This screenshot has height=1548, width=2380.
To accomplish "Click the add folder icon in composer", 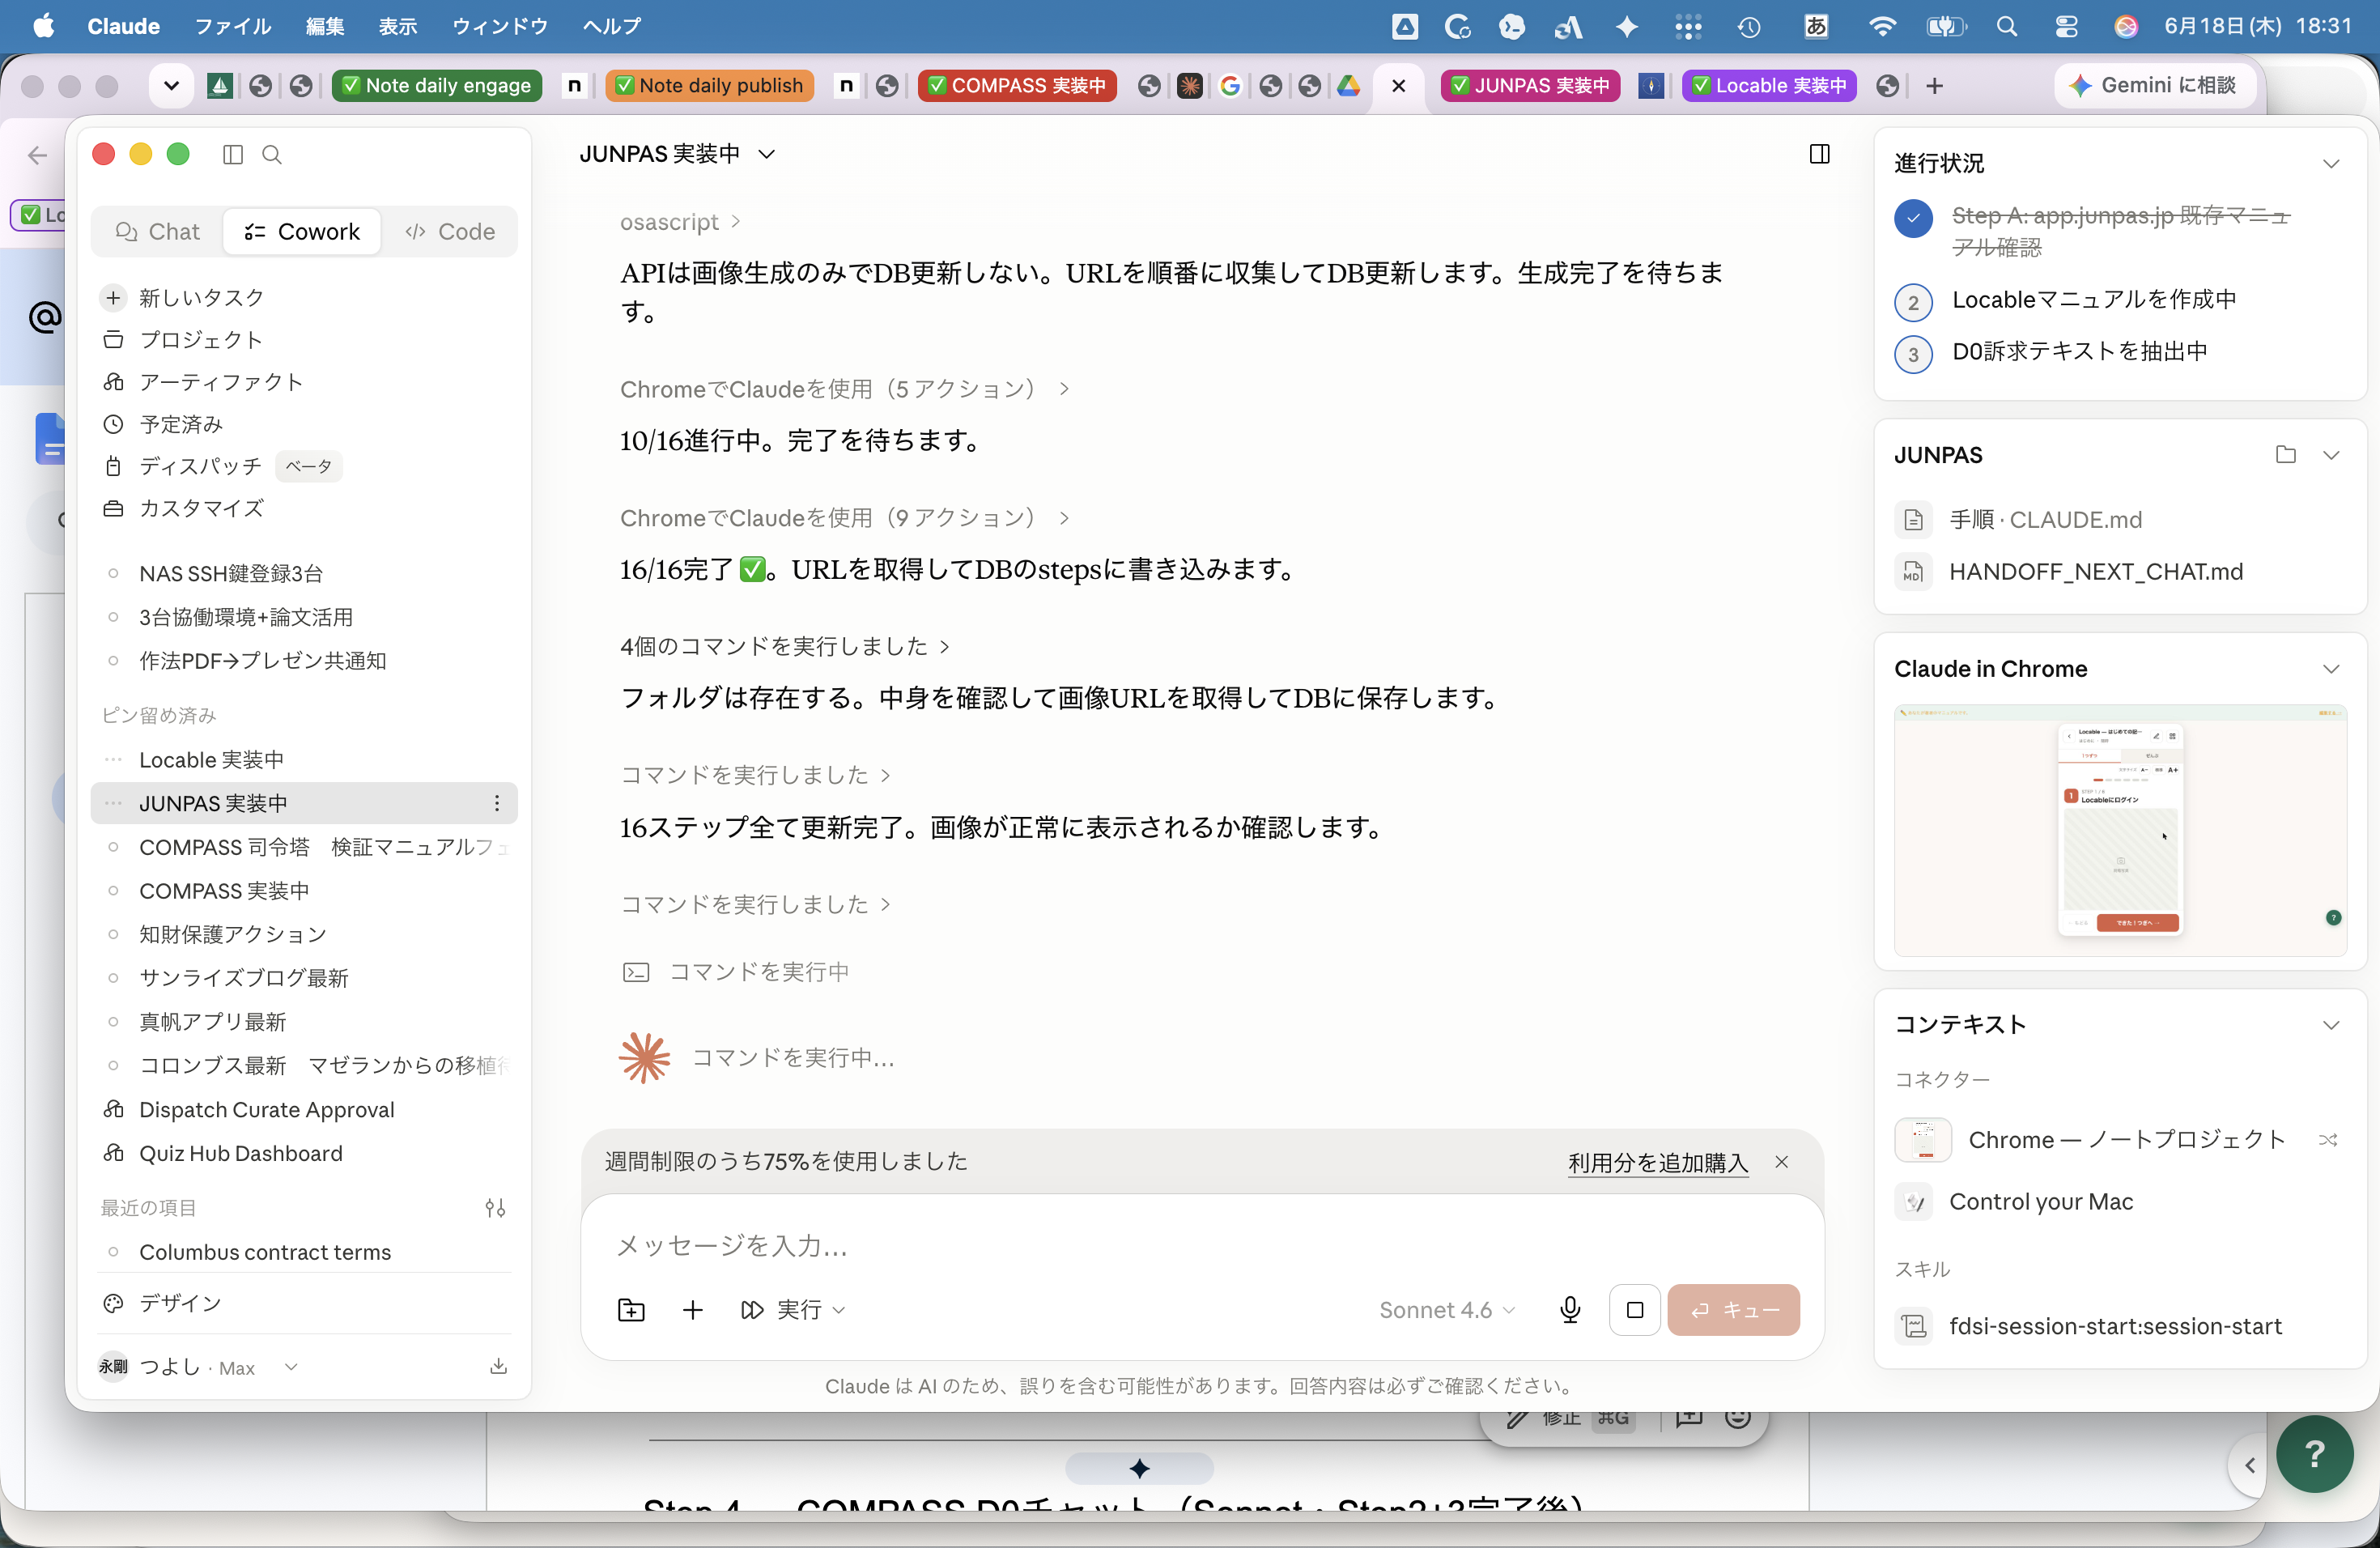I will pos(631,1310).
